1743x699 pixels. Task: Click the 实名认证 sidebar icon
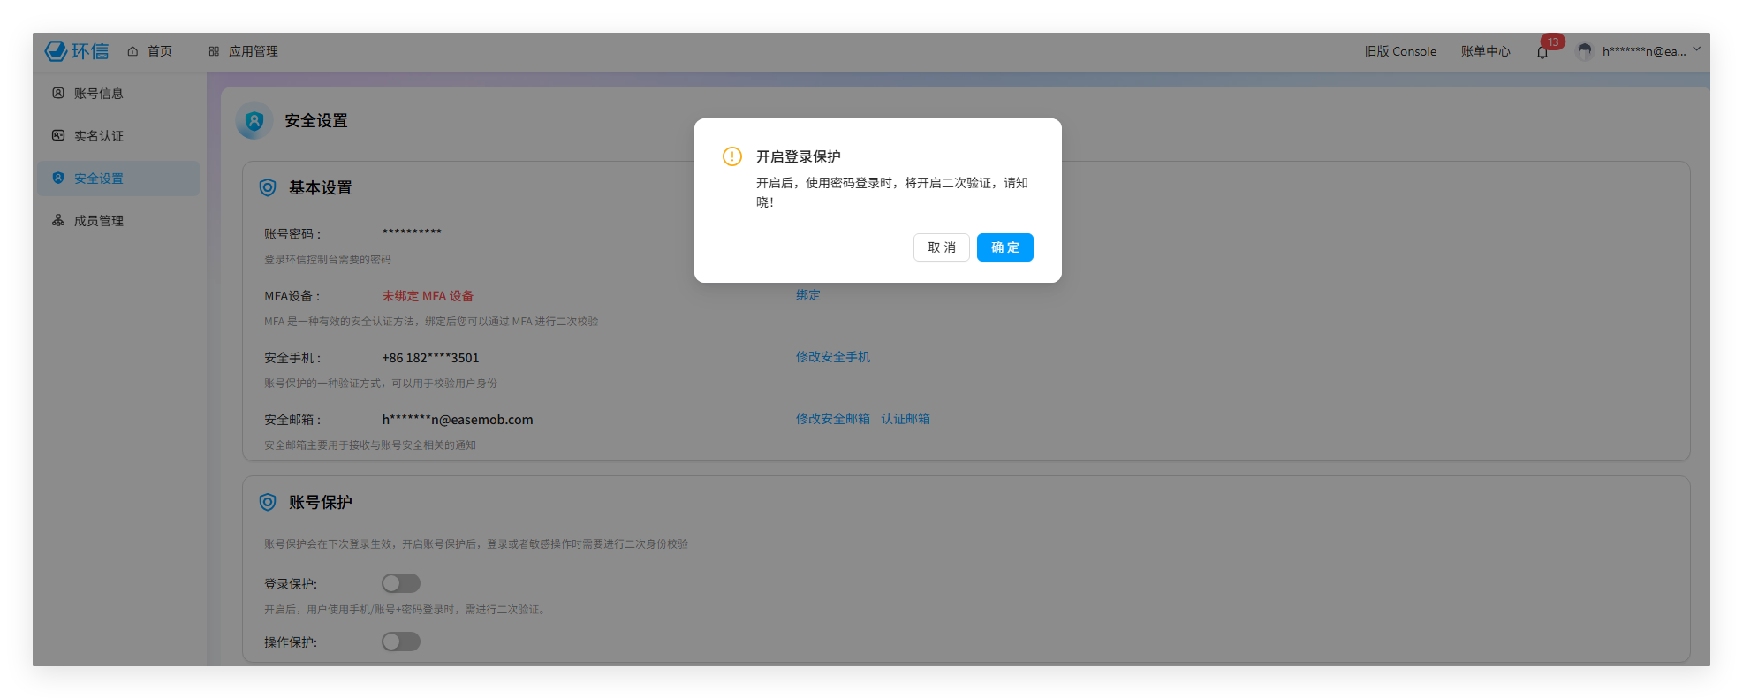[x=58, y=135]
